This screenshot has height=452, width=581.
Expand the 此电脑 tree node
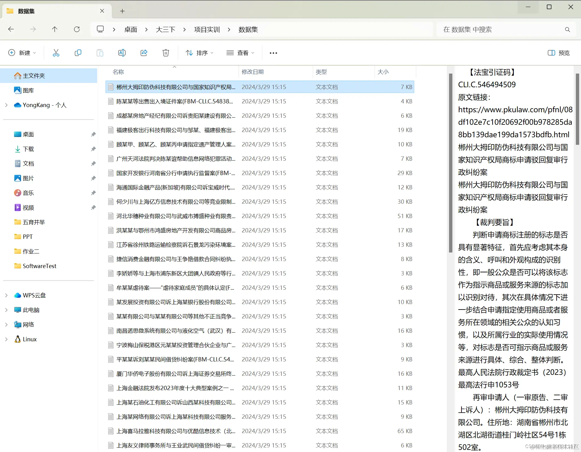click(6, 310)
